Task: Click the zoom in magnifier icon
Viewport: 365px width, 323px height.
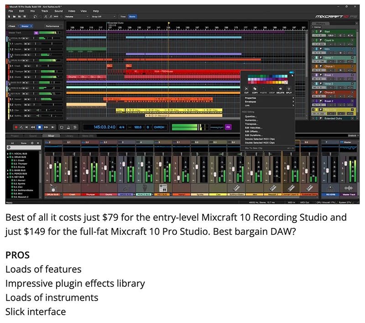Action: [x=46, y=16]
